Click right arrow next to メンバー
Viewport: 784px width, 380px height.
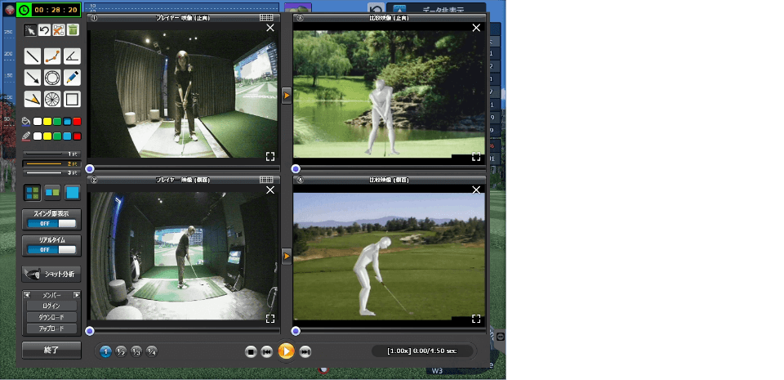[x=77, y=295]
